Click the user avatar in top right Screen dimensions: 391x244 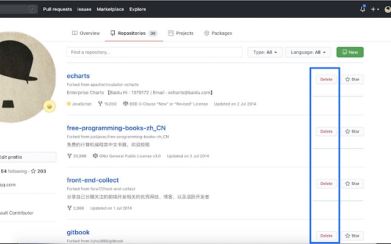click(387, 9)
